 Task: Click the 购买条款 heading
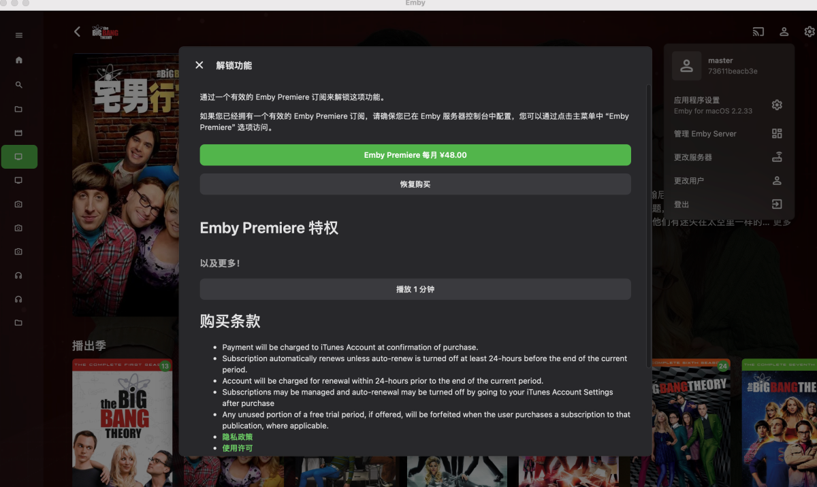click(x=230, y=321)
